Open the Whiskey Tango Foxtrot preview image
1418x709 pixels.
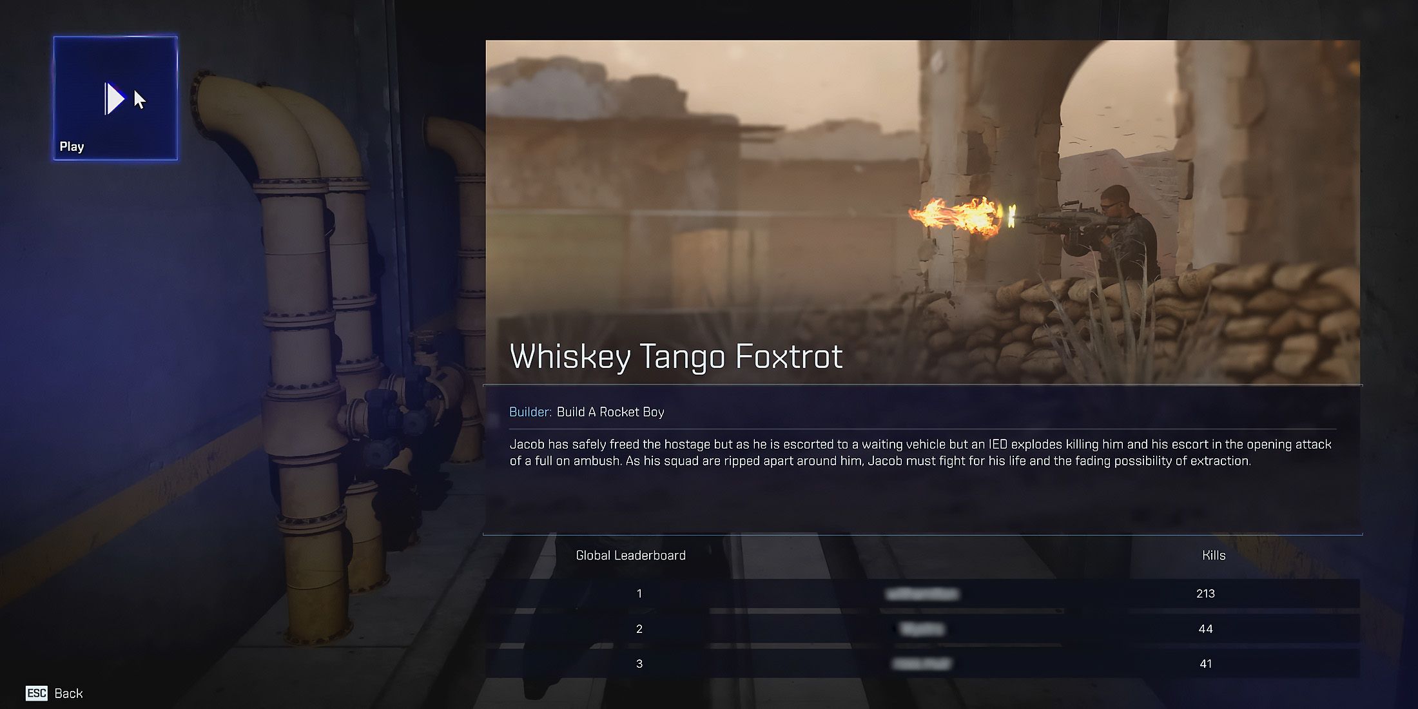[922, 212]
